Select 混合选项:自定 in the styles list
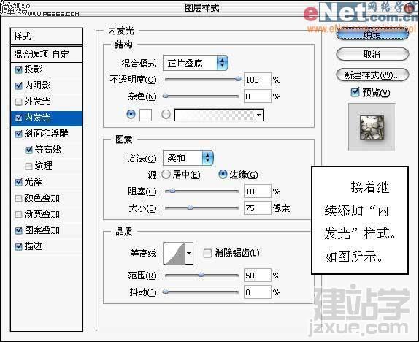The image size is (419, 342). point(47,55)
